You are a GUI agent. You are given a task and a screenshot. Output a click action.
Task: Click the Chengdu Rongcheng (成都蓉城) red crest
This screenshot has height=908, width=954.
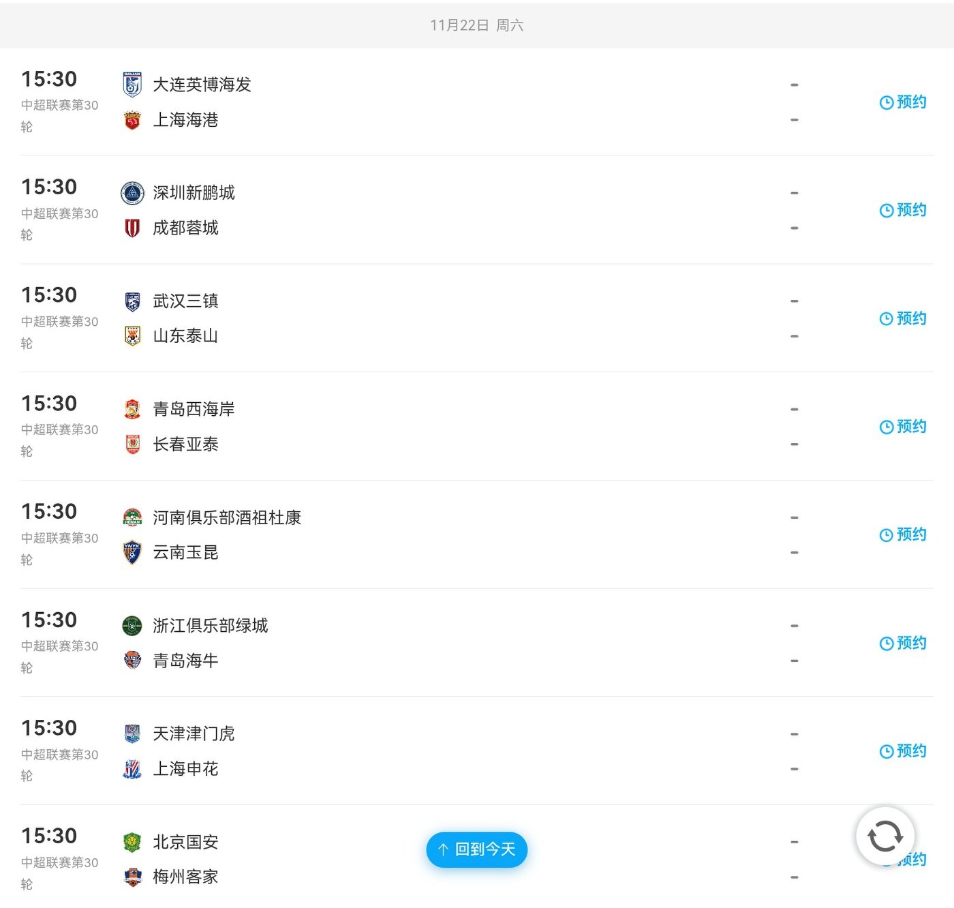point(132,228)
